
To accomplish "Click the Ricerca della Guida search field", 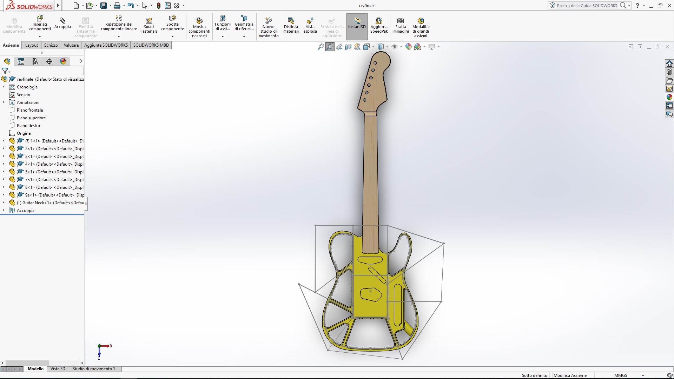I will [587, 6].
